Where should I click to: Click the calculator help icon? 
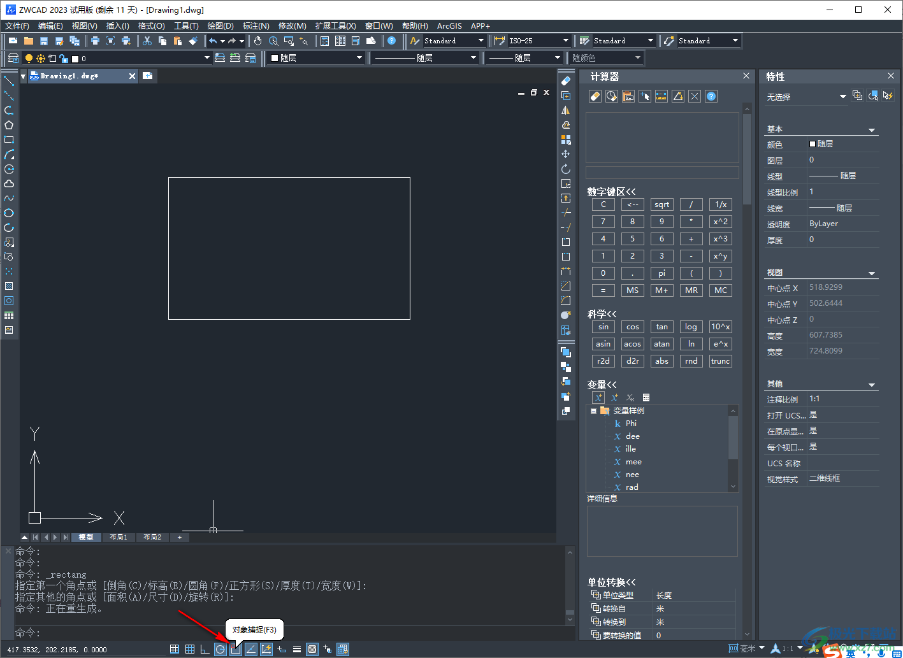pyautogui.click(x=711, y=96)
